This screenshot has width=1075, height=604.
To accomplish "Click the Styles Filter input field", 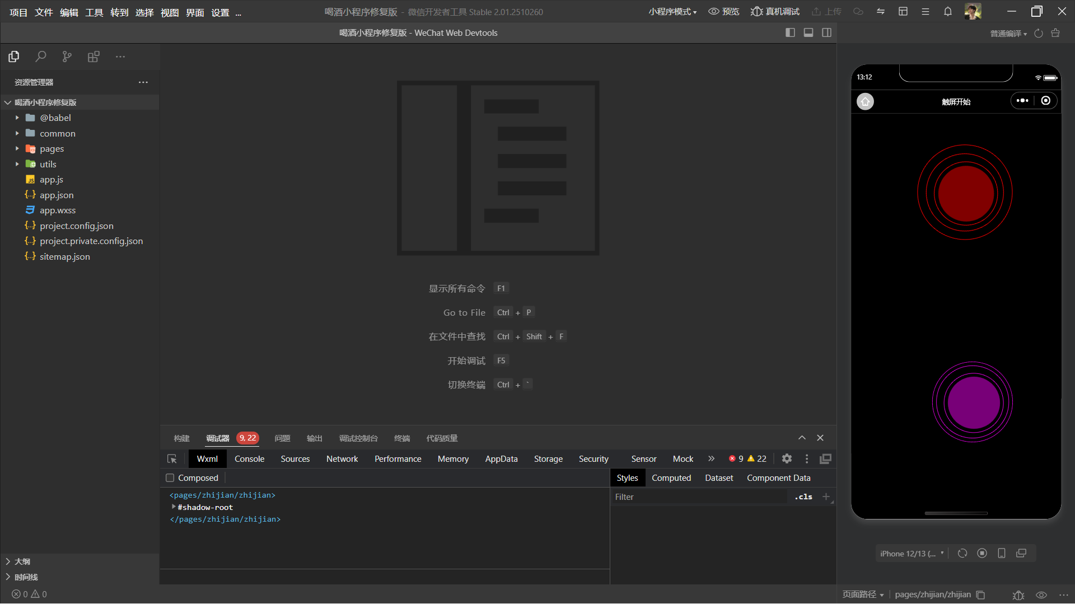I will [700, 497].
